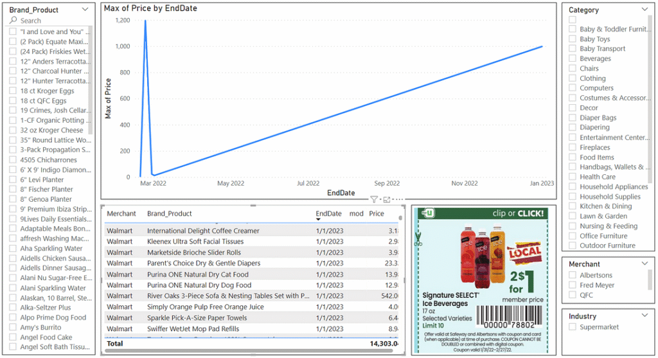Image resolution: width=658 pixels, height=358 pixels.
Task: Check the Fred Meyer merchant box
Action: tap(573, 285)
